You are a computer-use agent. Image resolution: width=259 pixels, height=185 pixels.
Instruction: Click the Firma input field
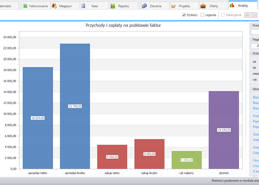point(255,32)
